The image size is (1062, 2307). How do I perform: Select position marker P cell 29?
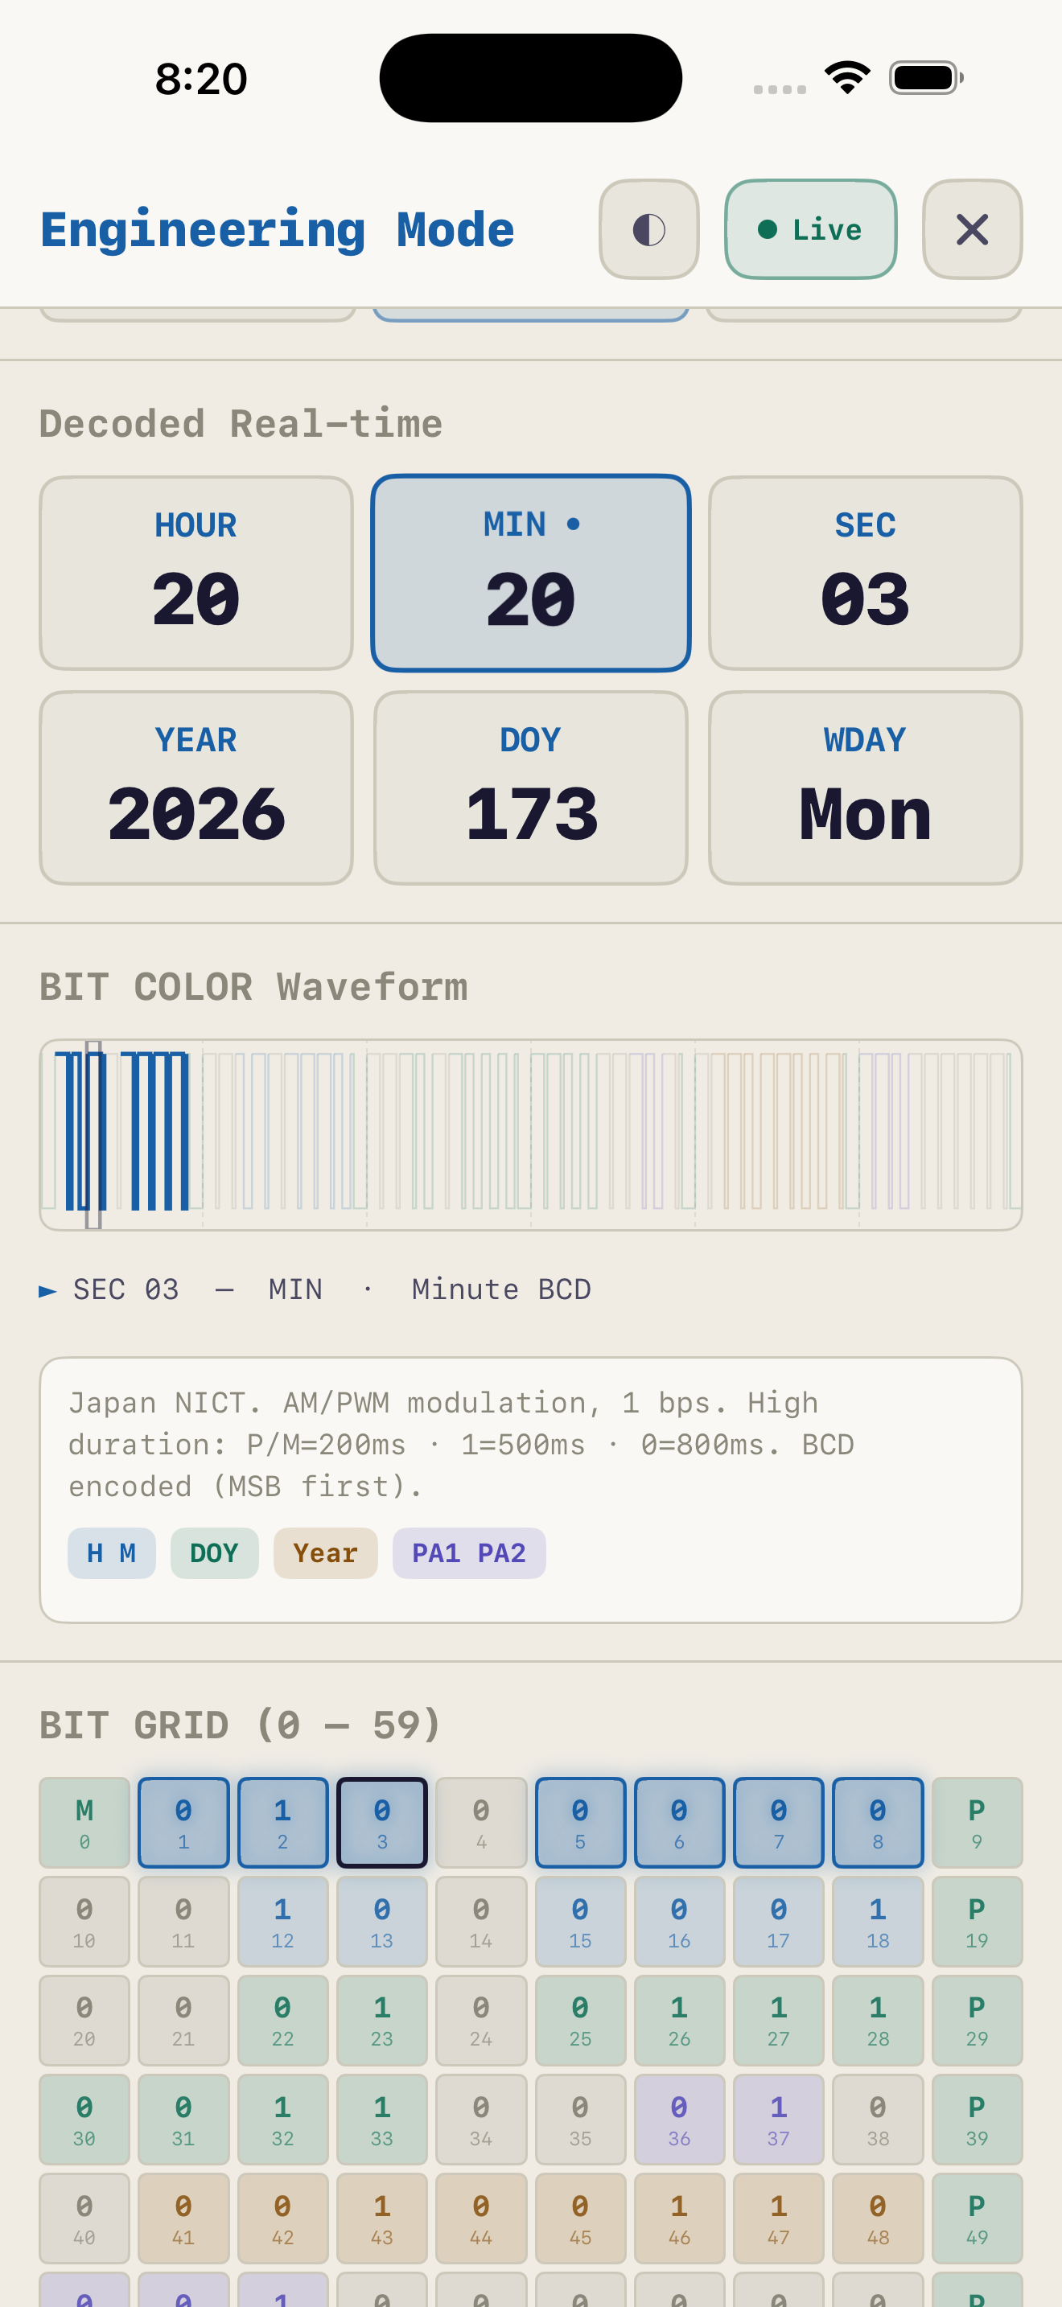pyautogui.click(x=977, y=2021)
